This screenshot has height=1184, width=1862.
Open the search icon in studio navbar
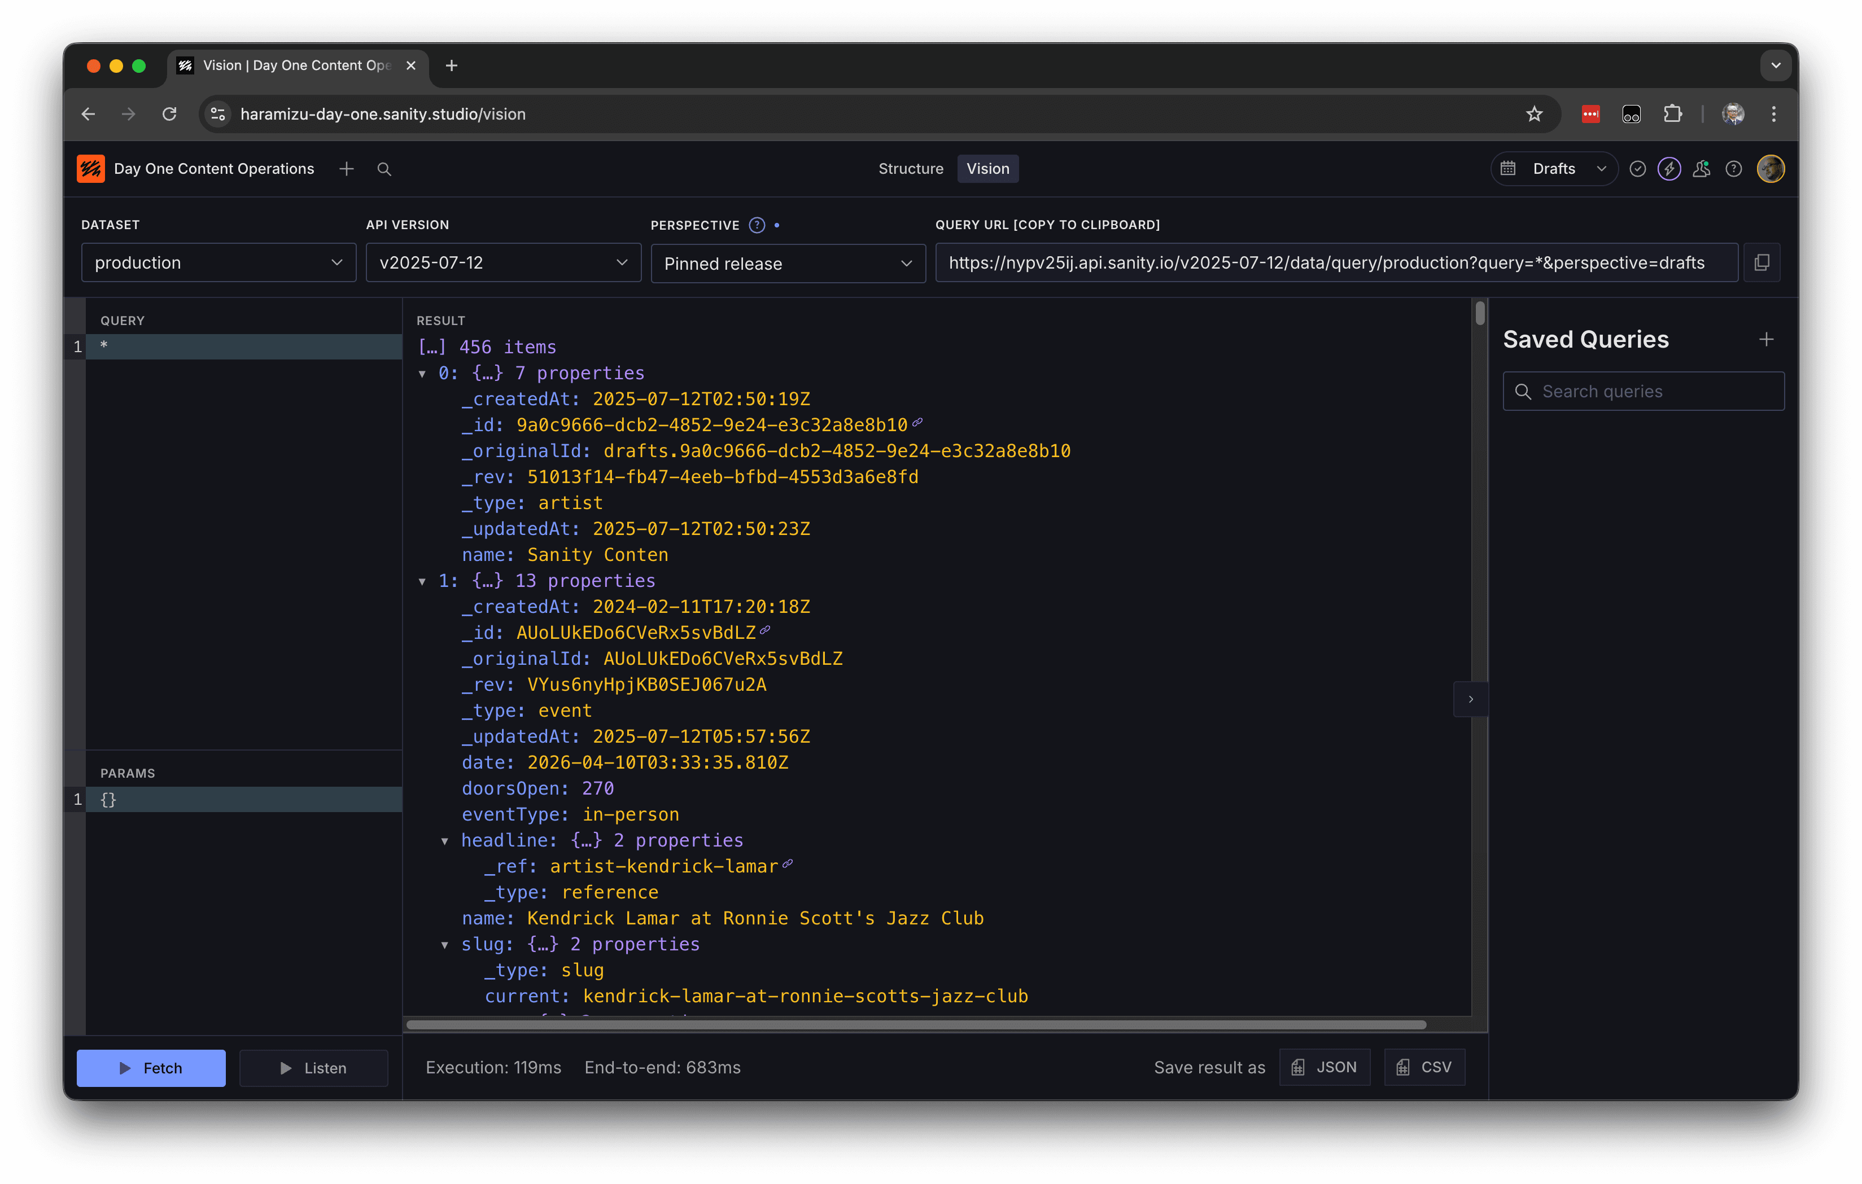pos(384,169)
